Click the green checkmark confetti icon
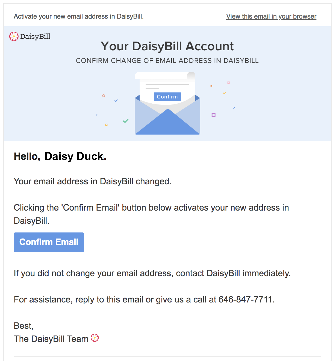The image size is (336, 361). 126,121
